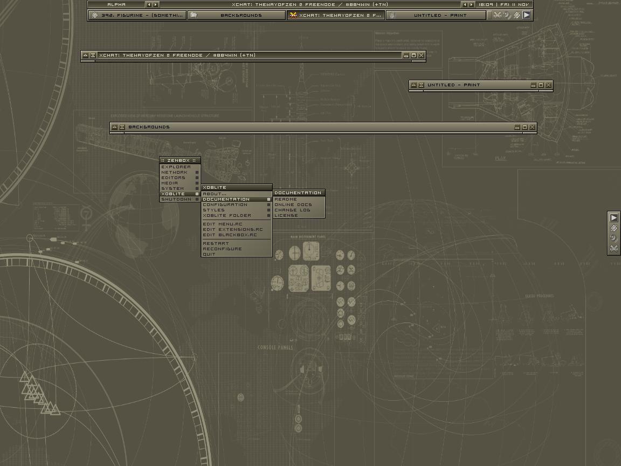The height and width of the screenshot is (466, 621).
Task: Open Explorer from the Zenbox menu
Action: (x=180, y=167)
